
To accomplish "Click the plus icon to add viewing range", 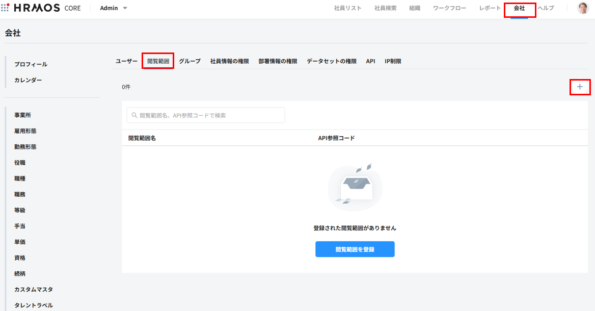I will pos(580,87).
